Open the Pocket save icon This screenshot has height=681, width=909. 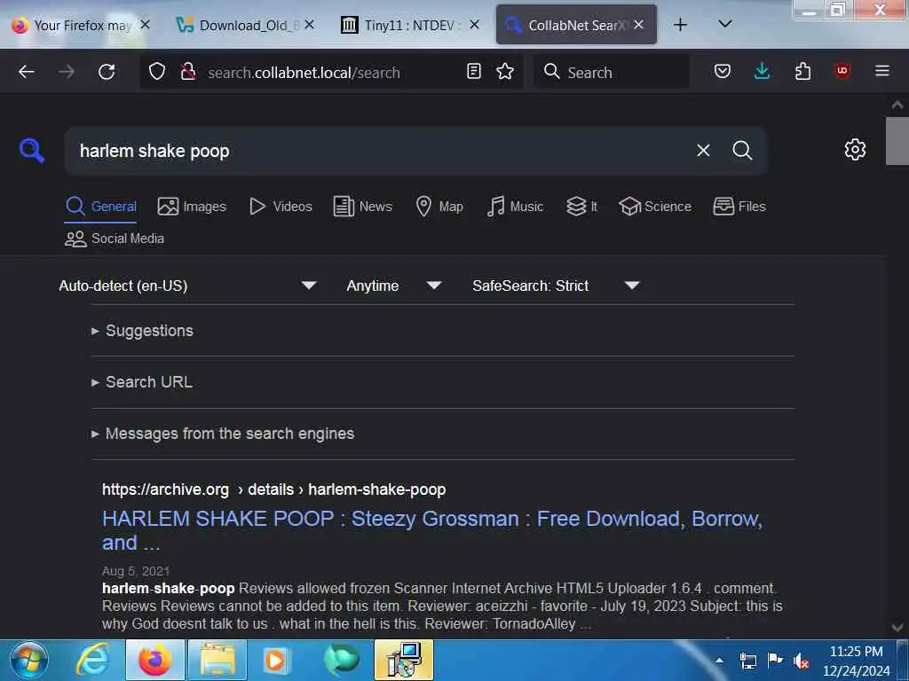[722, 71]
